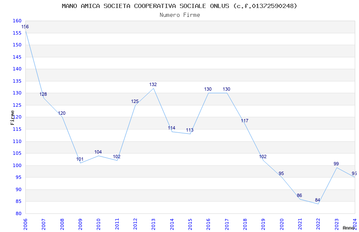This screenshot has height=232, width=359.
Task: Click the x-axis year label 2017
Action: tap(227, 224)
